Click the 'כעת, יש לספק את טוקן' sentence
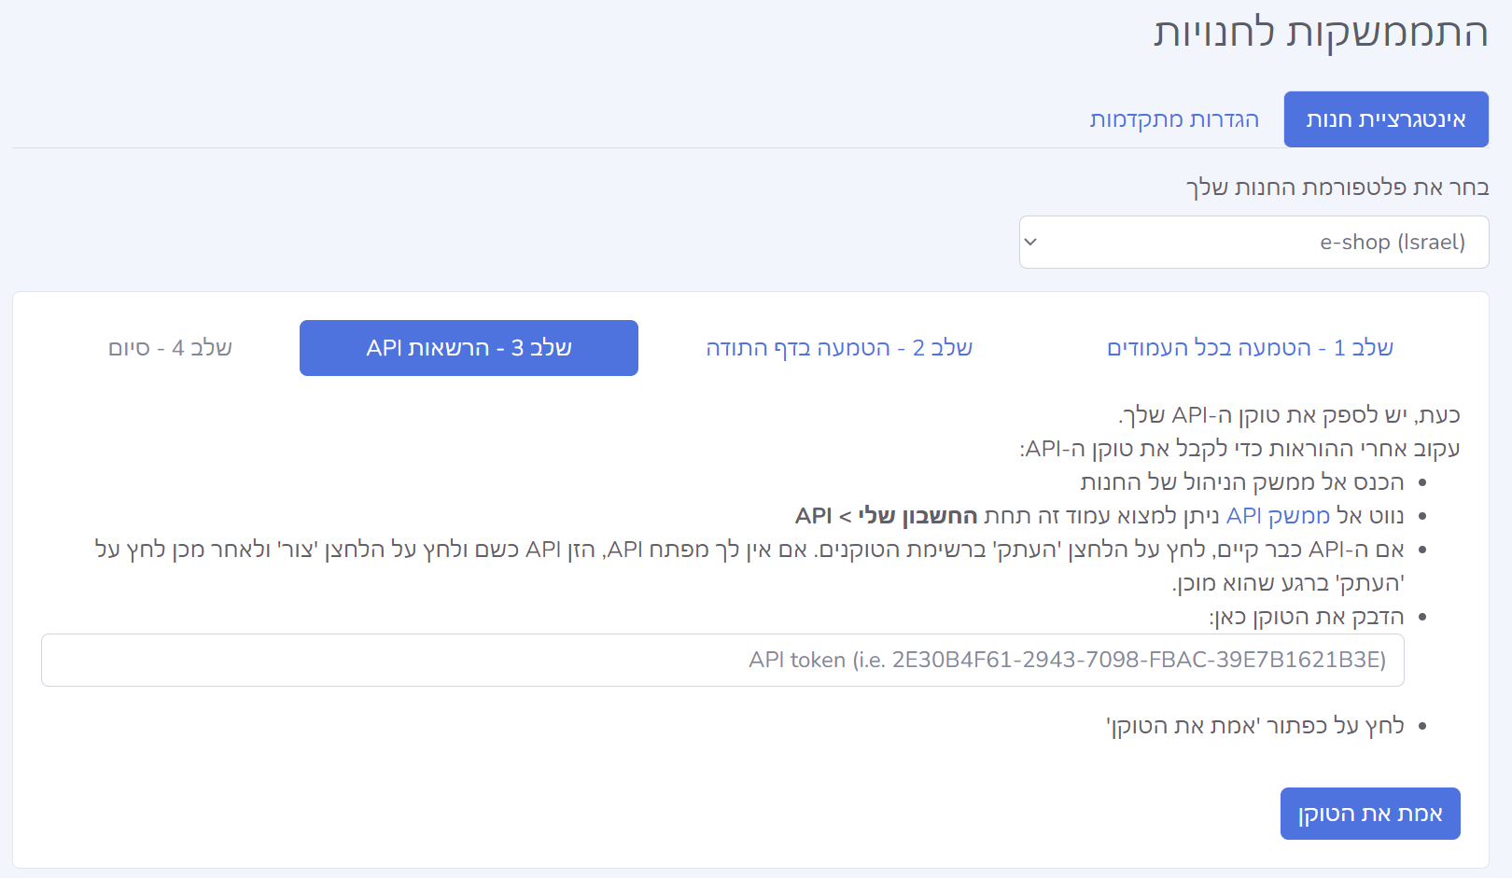 point(1288,415)
